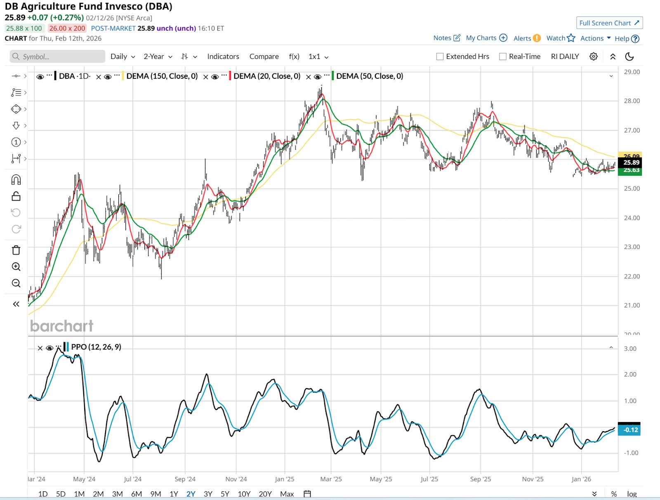This screenshot has height=500, width=660.
Task: Collapse the price pane legend chevron
Action: coord(611,76)
